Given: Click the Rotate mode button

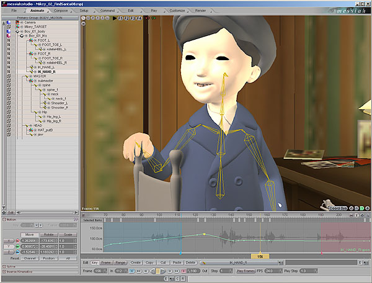Looking at the screenshot, I should click(x=48, y=235).
